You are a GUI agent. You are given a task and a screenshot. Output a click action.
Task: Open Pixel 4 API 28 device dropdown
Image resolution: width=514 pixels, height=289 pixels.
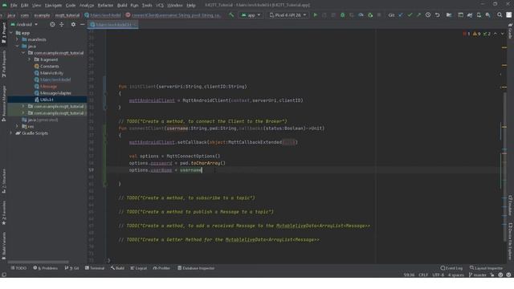(288, 15)
